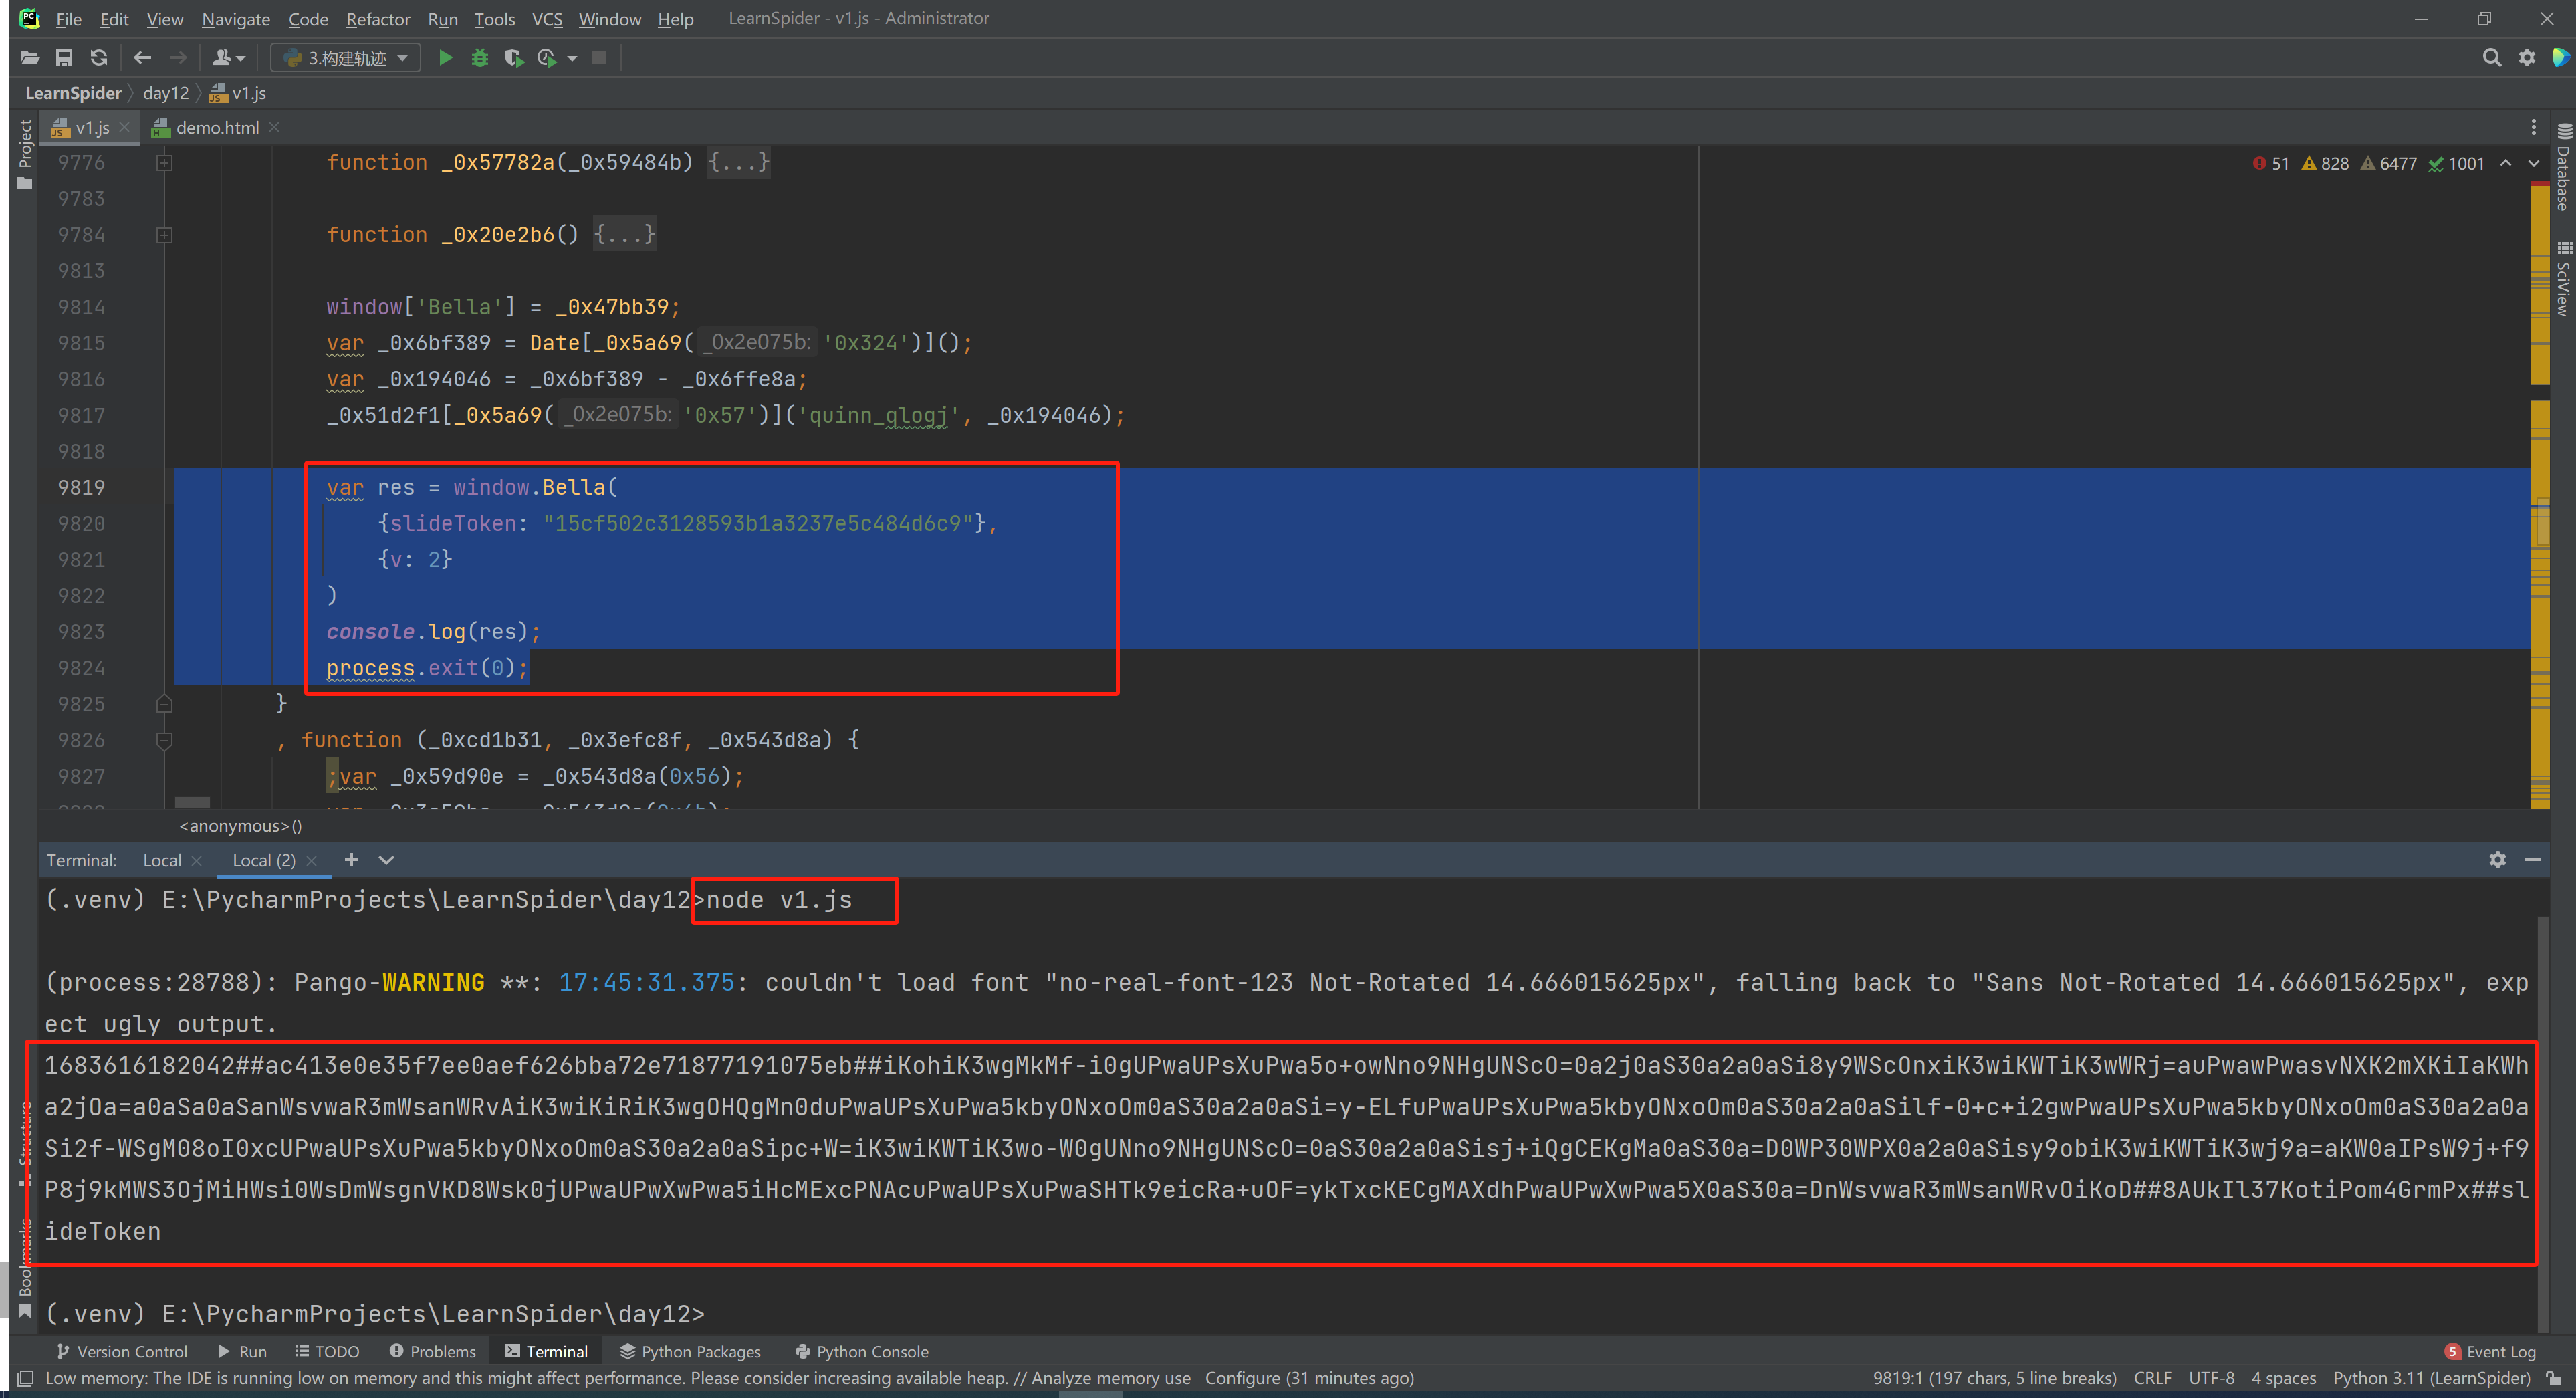
Task: Navigate forward with the right arrow
Action: [x=178, y=58]
